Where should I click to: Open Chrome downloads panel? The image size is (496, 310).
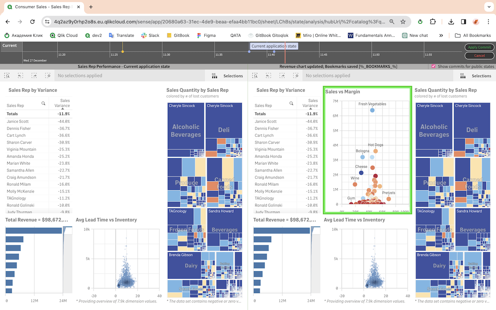451,22
